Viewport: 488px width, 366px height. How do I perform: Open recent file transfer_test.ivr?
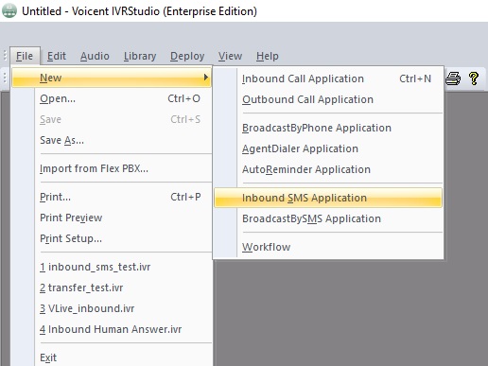112,288
